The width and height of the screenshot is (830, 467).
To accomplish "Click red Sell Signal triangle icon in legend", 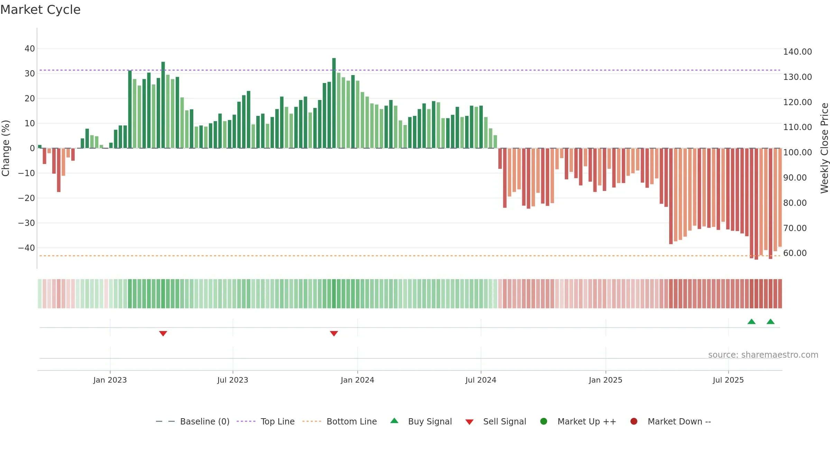I will 469,422.
